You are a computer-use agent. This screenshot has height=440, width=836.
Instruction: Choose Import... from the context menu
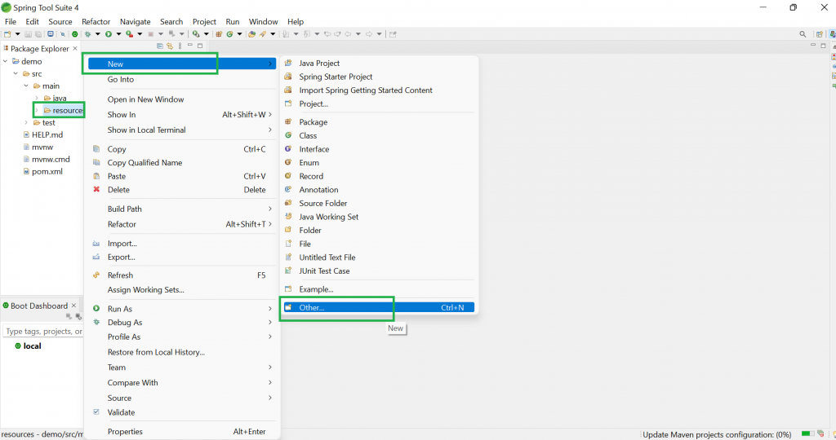point(181,244)
